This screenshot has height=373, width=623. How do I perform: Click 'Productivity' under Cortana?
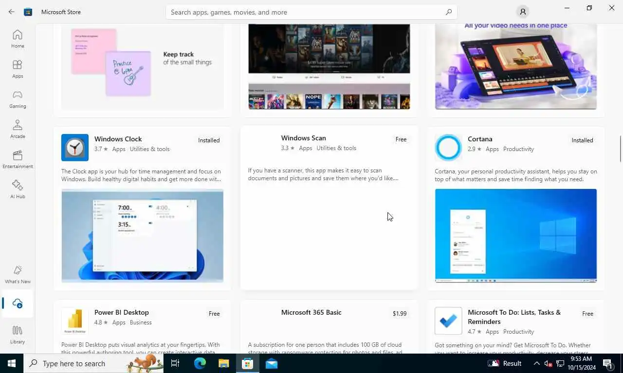tap(518, 149)
